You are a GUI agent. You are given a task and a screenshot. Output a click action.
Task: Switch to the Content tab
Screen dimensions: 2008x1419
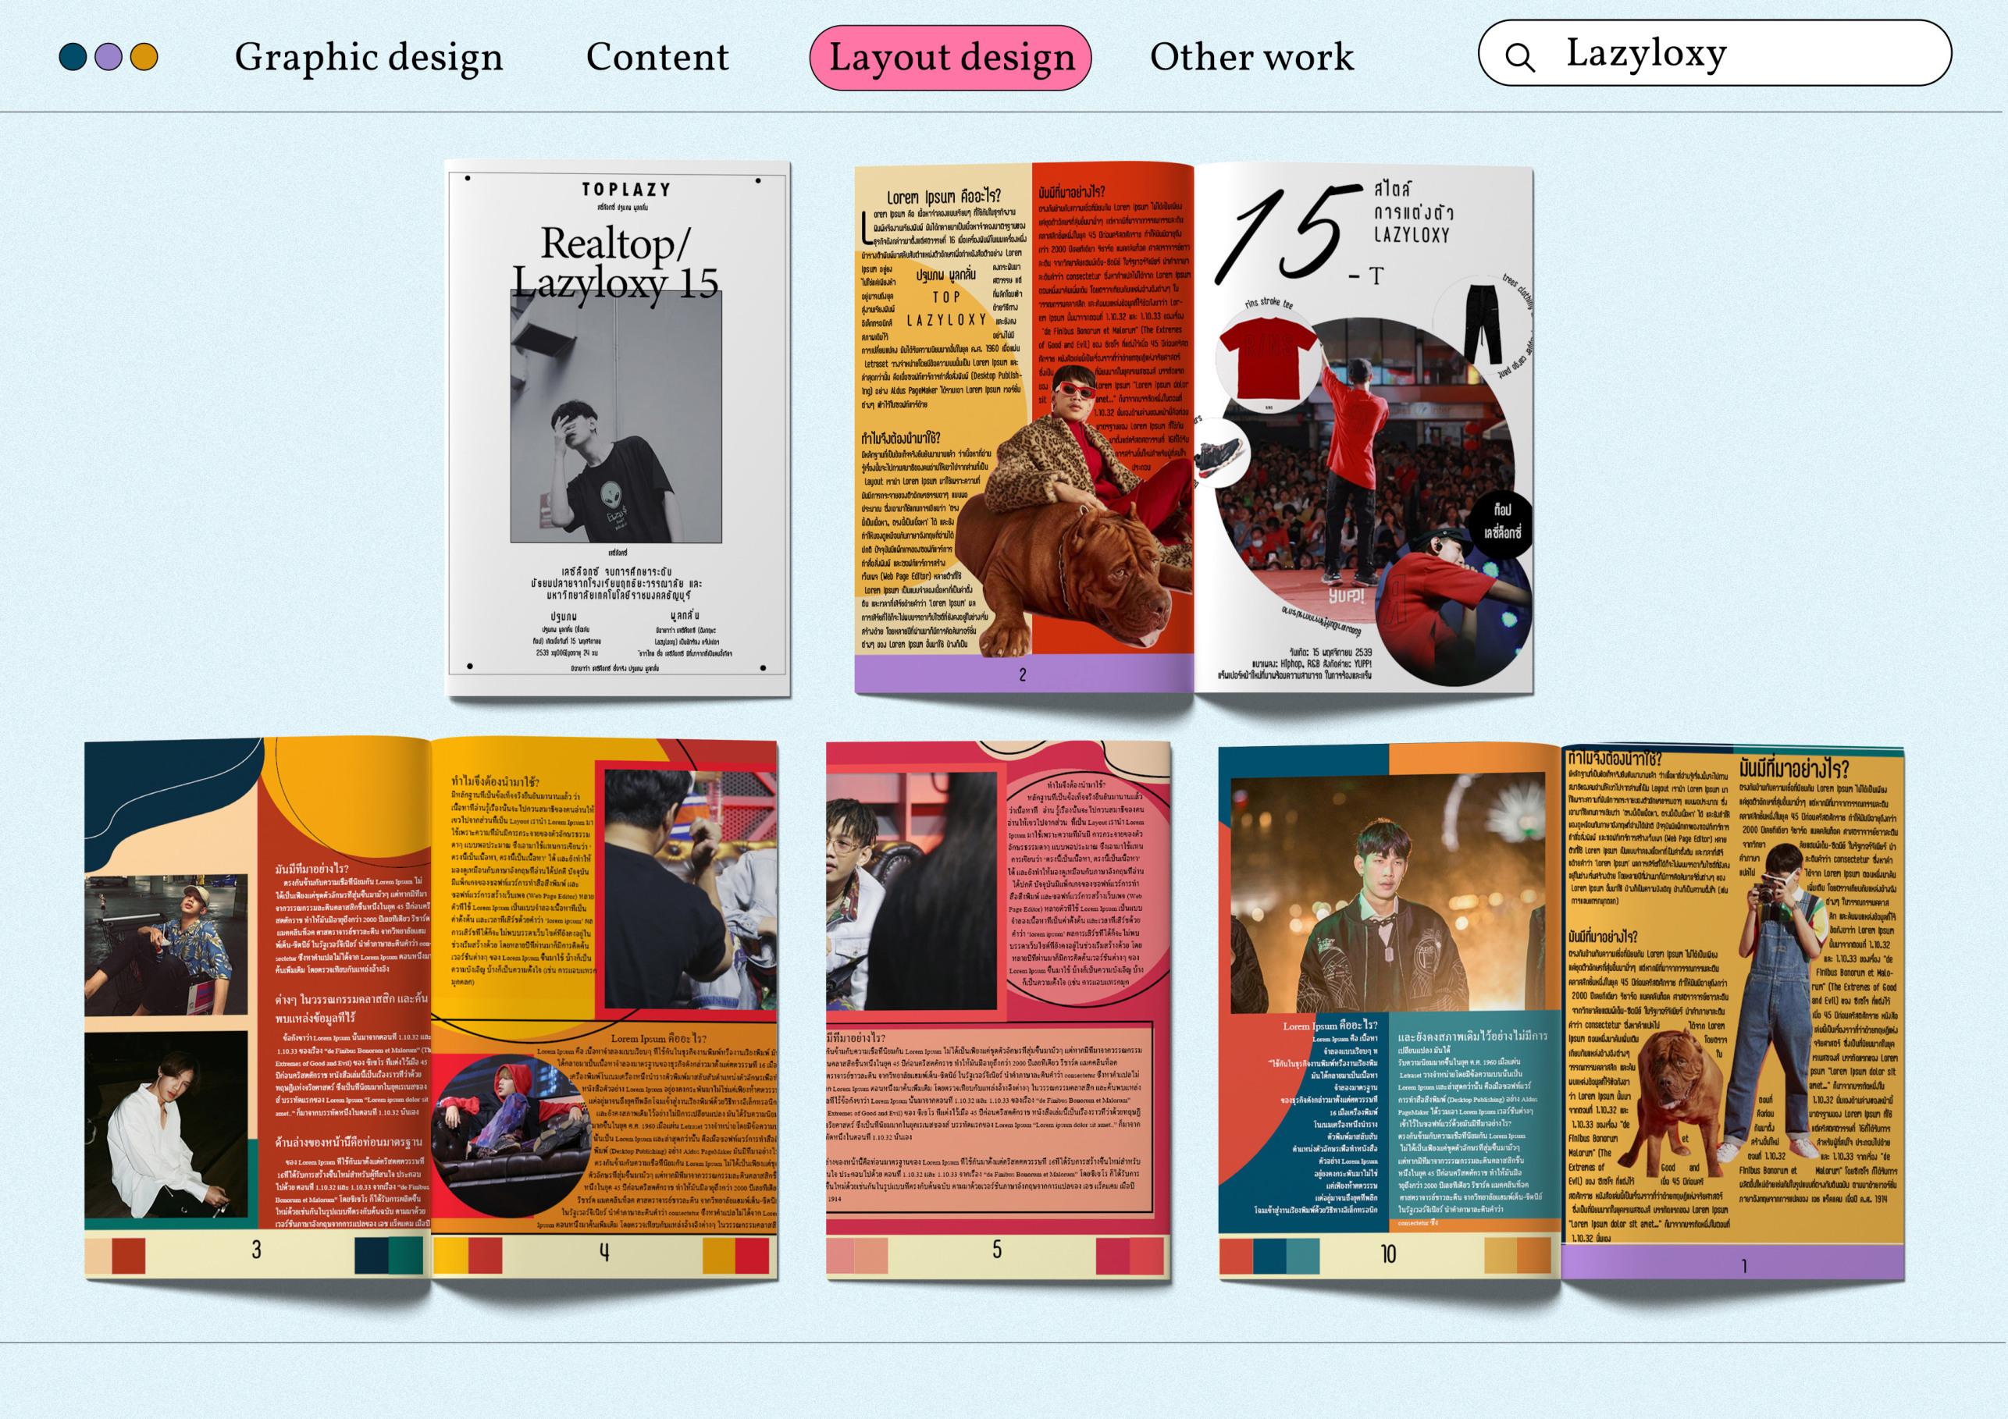(x=657, y=57)
